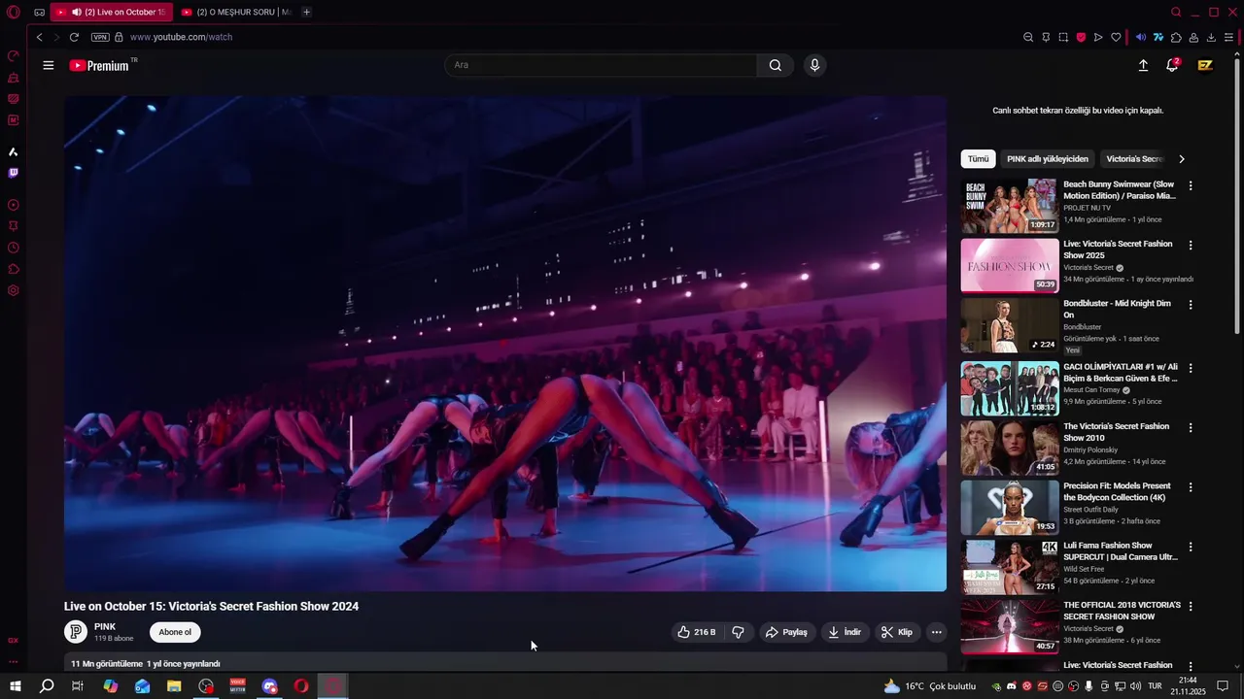
Task: Click the İndir download button
Action: [844, 632]
